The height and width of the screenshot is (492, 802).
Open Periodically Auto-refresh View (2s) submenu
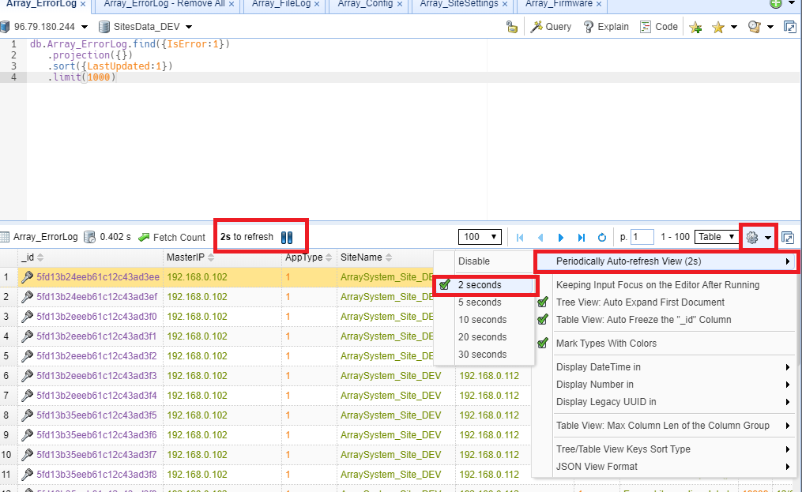666,261
